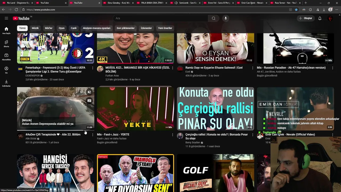Open the browser downloads icon
341x192 pixels.
tap(324, 10)
